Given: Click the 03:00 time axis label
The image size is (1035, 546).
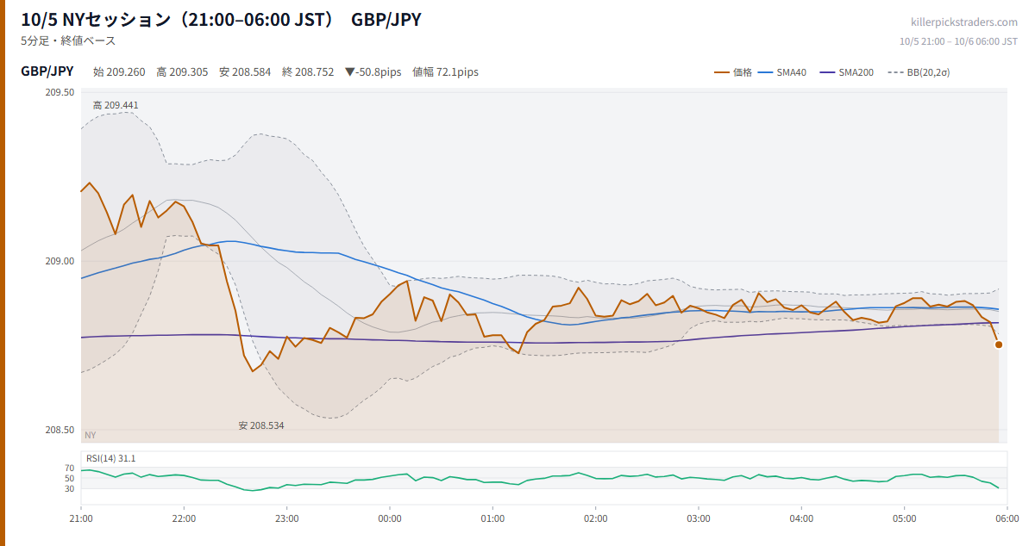Looking at the screenshot, I should tap(699, 518).
